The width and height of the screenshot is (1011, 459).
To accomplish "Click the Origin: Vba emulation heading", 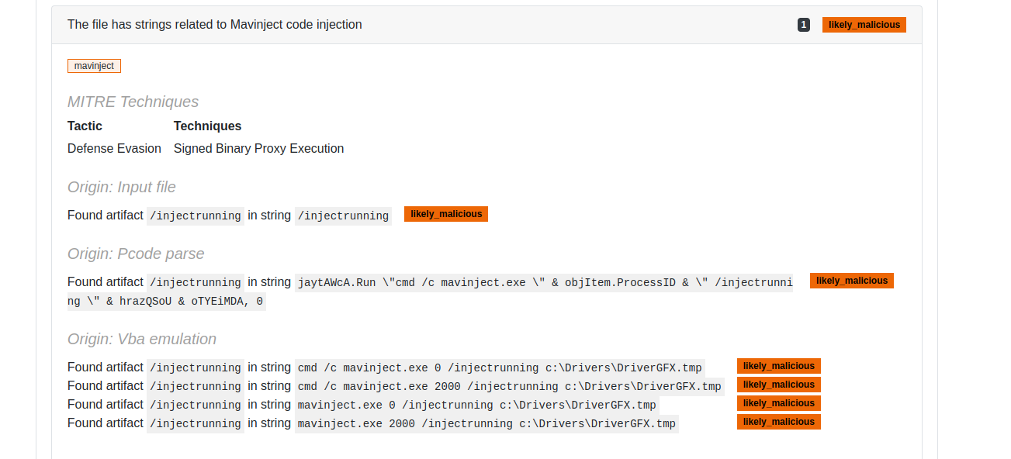I will coord(142,339).
